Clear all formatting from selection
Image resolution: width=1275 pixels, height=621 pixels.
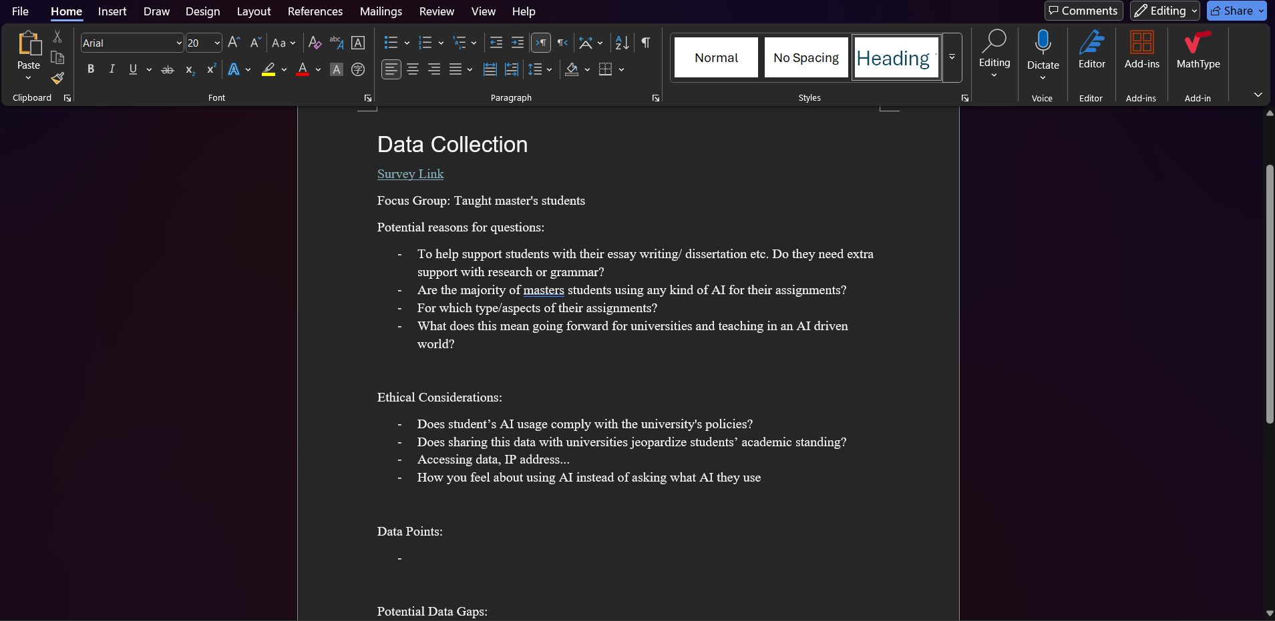[315, 43]
